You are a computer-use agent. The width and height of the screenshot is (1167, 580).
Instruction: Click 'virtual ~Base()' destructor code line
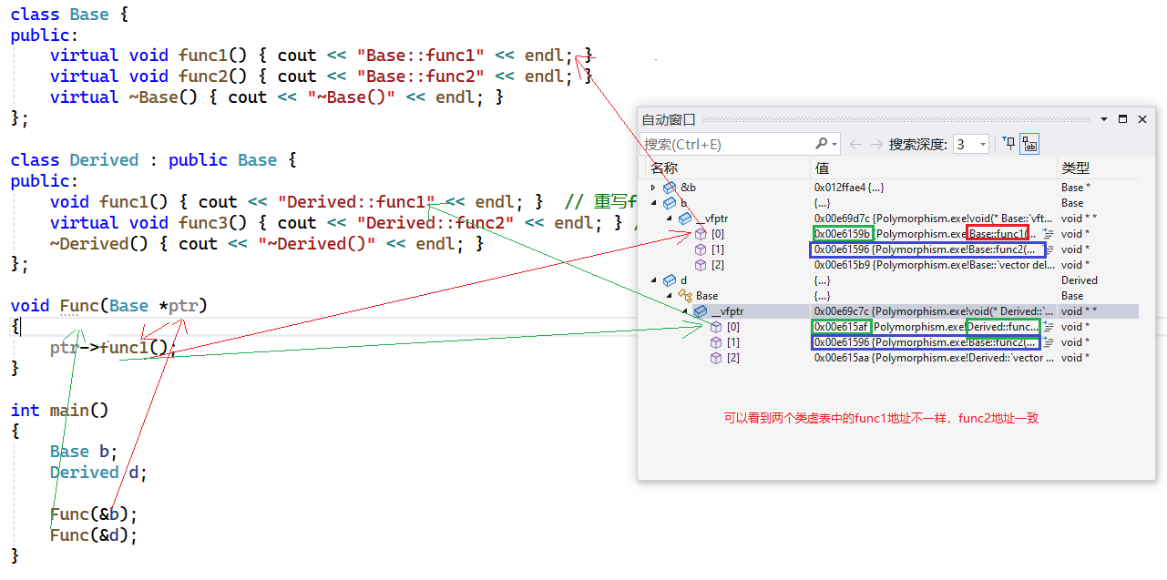click(277, 97)
